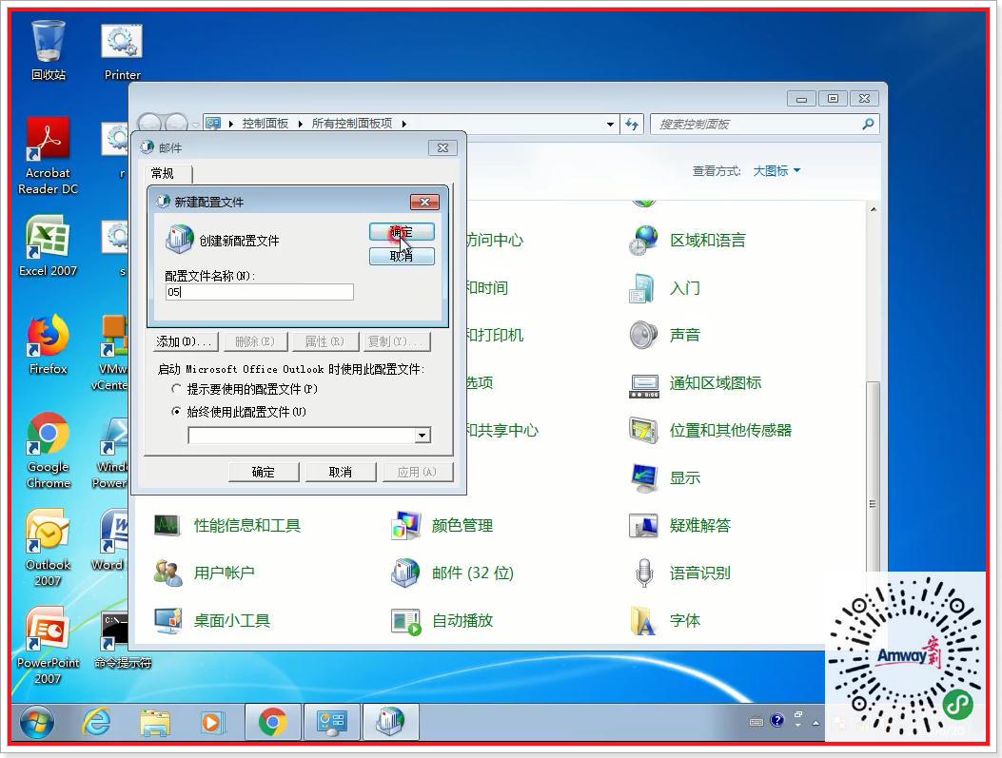Click the control panel search box

pyautogui.click(x=765, y=124)
